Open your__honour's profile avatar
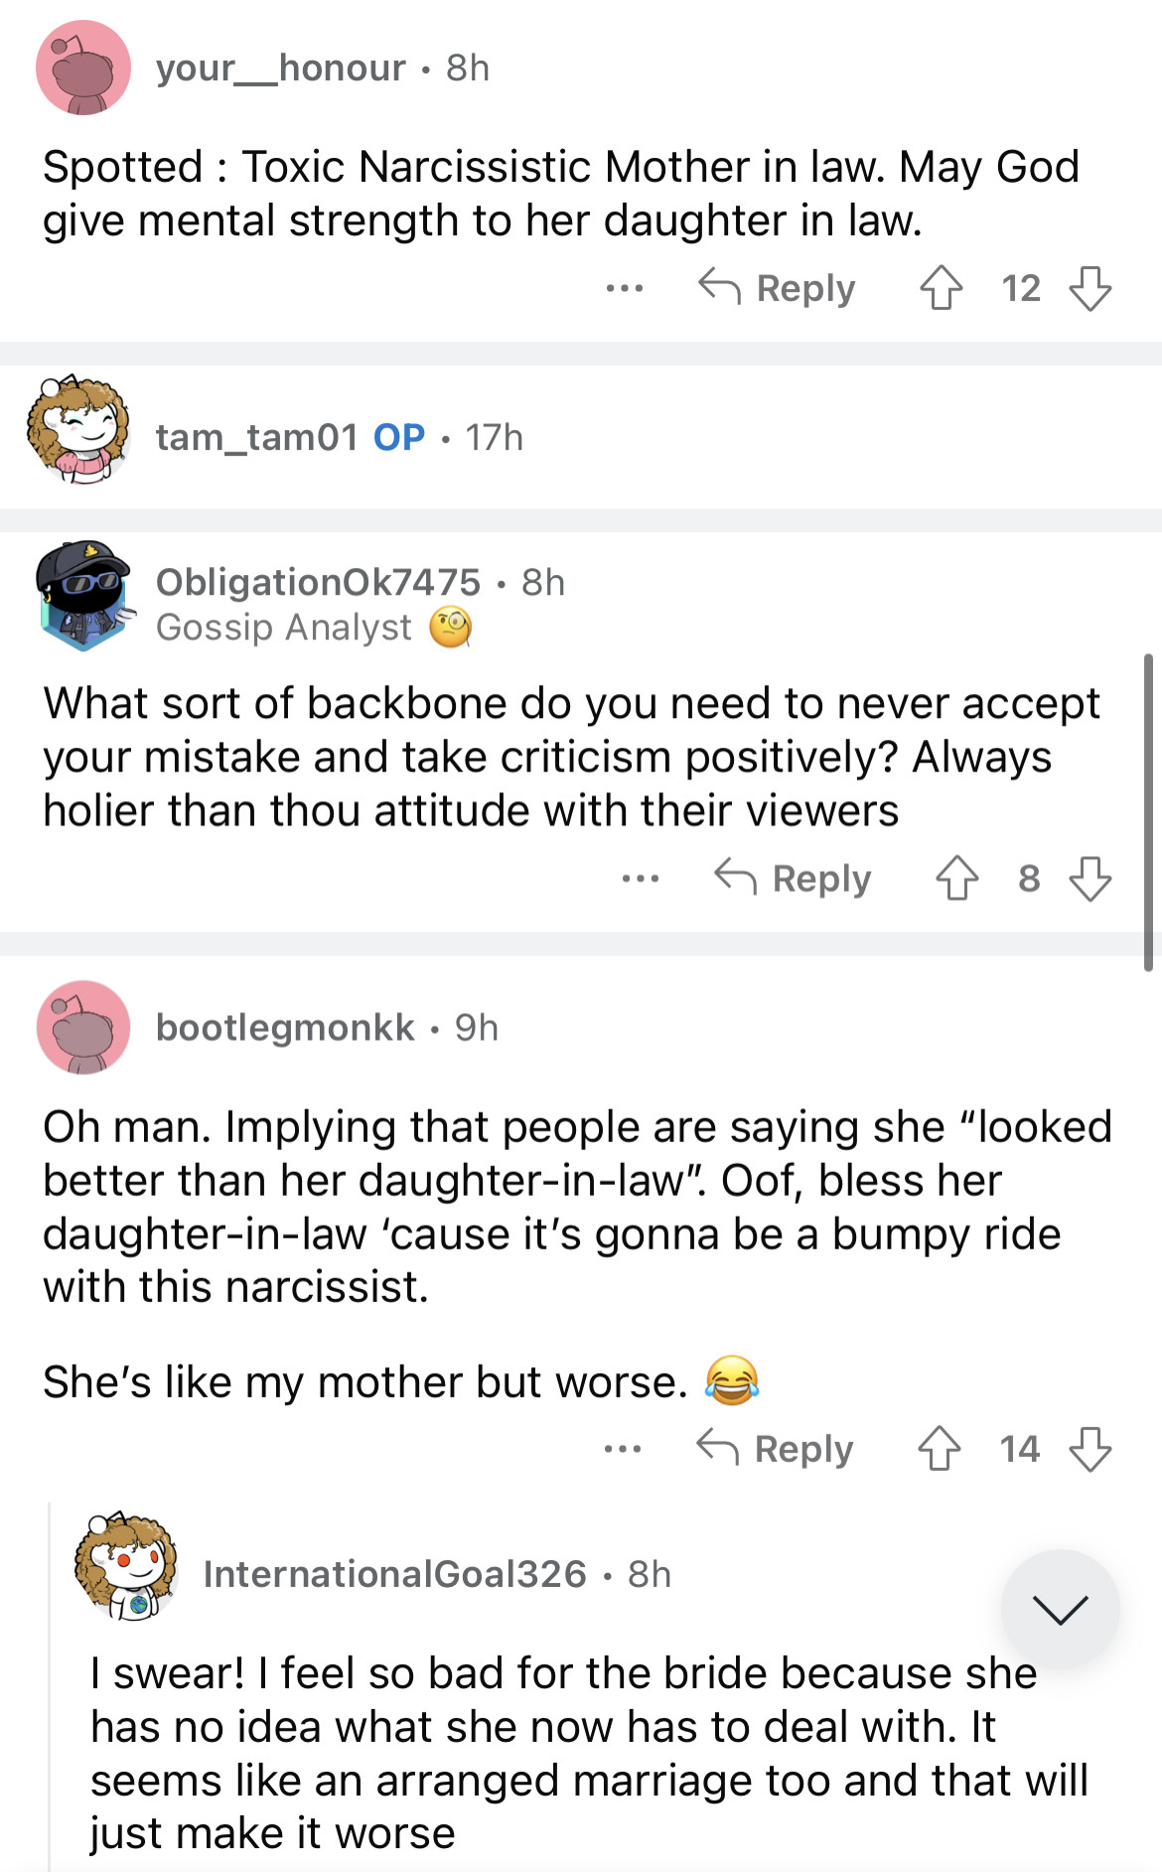1162x1872 pixels. click(x=83, y=68)
